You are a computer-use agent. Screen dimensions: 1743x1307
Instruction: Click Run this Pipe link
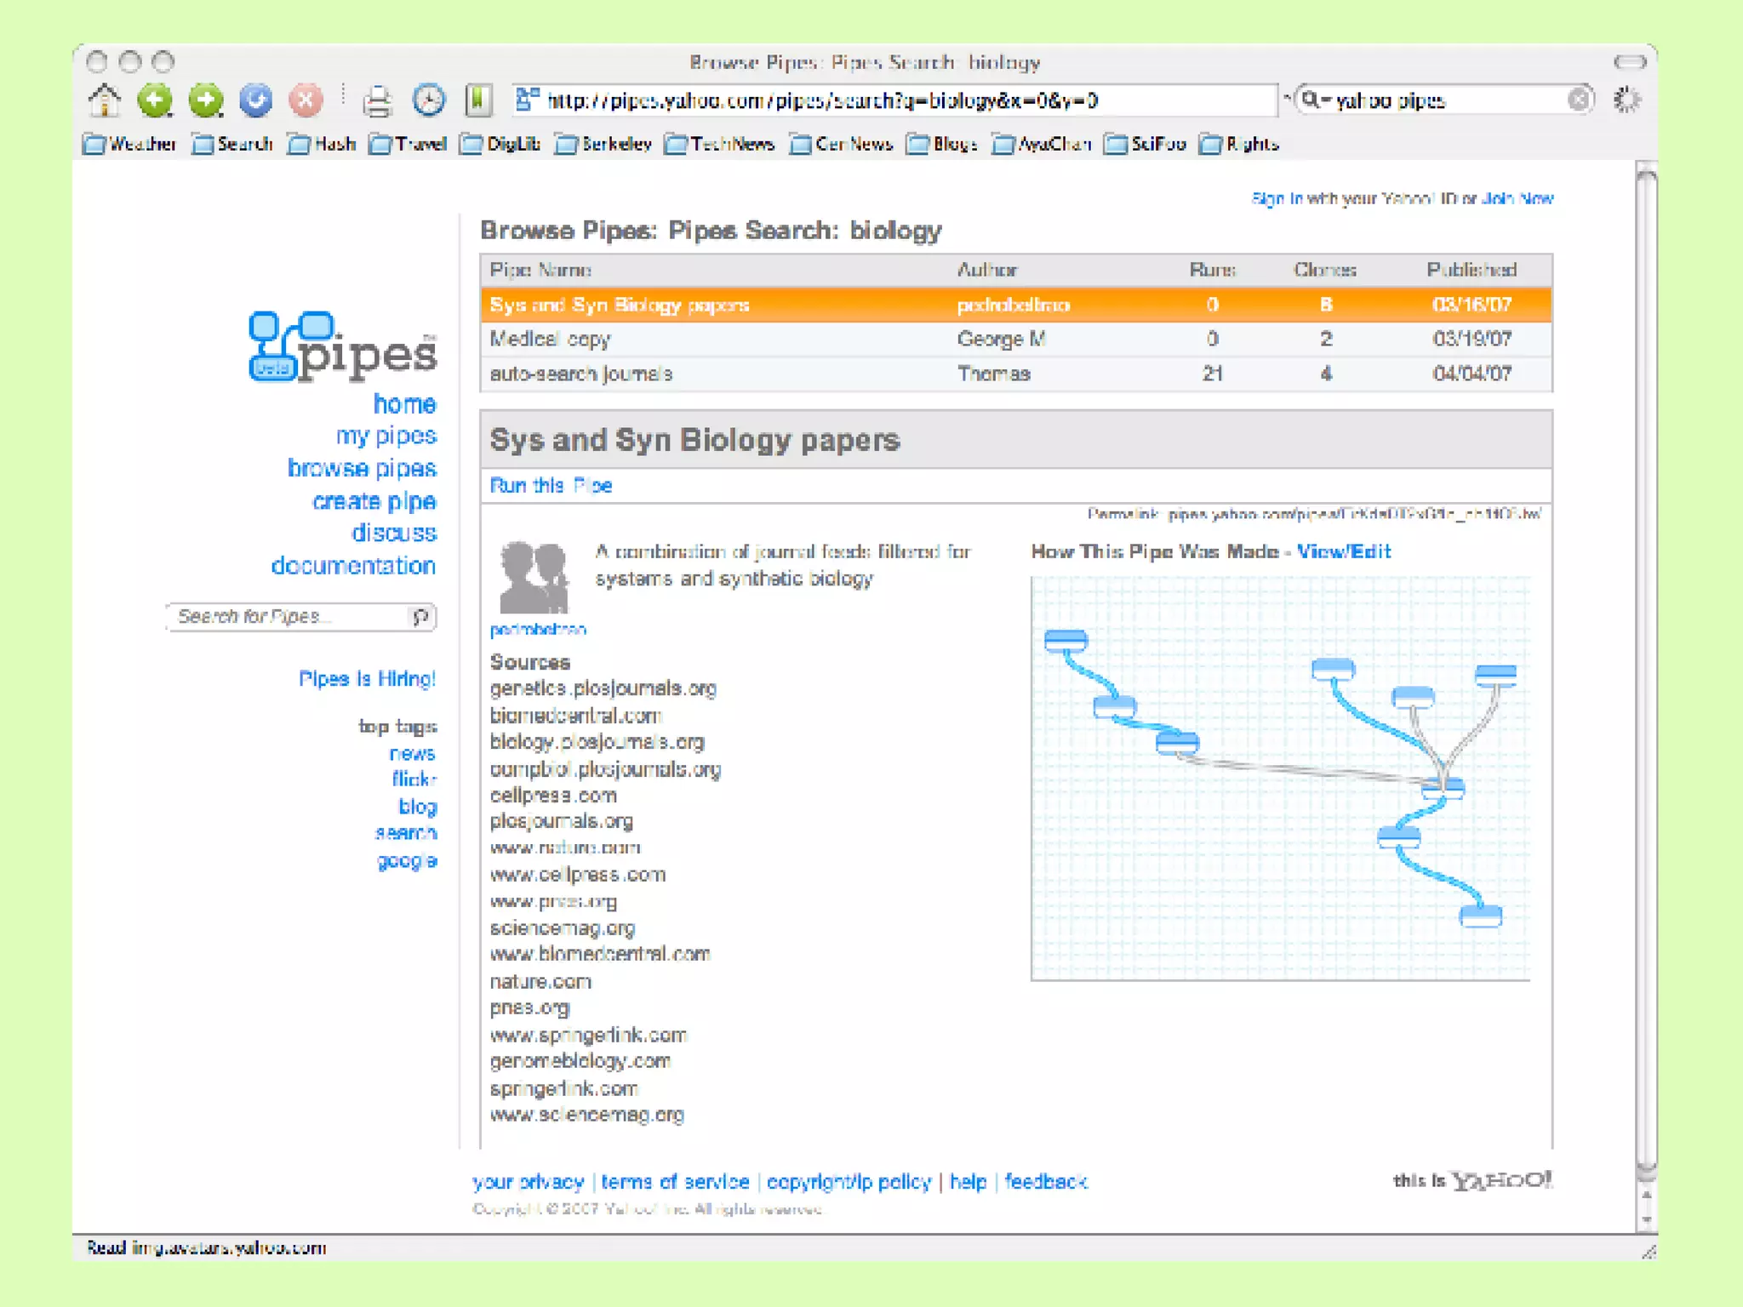coord(551,485)
